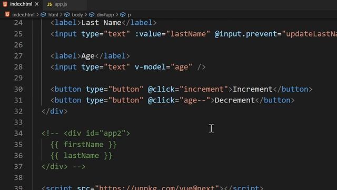Screen dimensions: 337x190
Task: Click HTML5 file icon in breadcrumb
Action: [x=7, y=14]
